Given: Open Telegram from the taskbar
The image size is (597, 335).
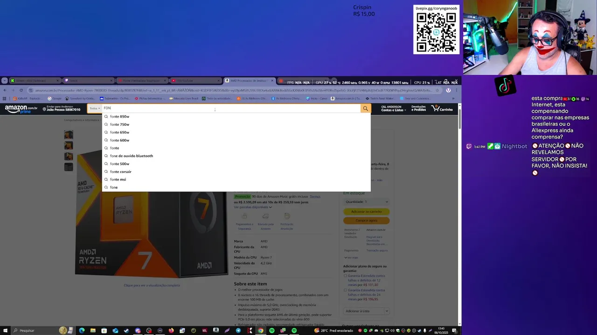Looking at the screenshot, I should coord(238,330).
